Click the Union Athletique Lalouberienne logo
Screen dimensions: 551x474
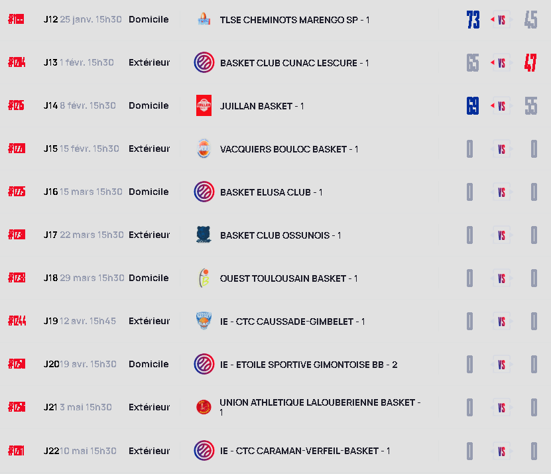click(x=204, y=407)
